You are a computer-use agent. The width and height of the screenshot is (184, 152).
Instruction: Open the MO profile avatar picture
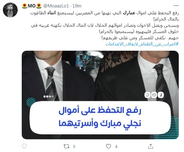(x=10, y=10)
